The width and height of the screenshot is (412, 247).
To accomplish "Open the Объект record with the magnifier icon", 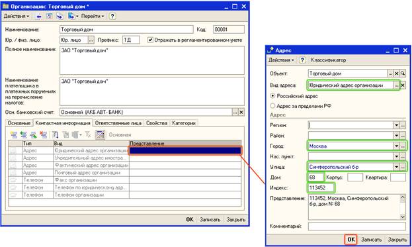I will (403, 74).
